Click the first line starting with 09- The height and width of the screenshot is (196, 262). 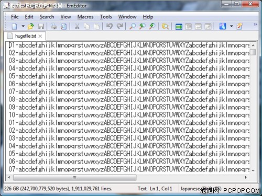point(129,107)
